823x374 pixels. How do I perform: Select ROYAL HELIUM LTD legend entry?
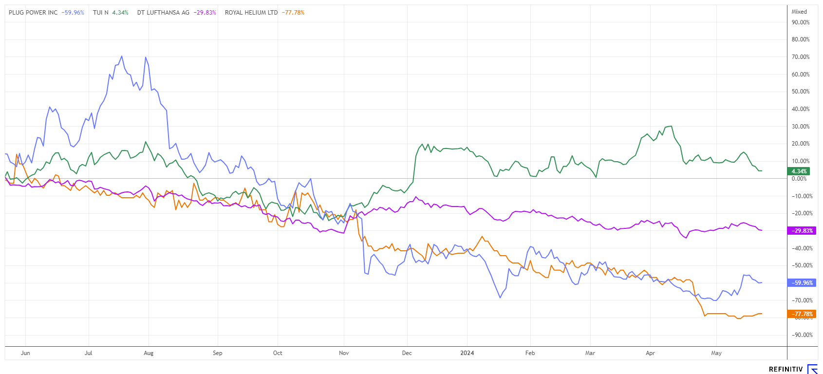[x=251, y=13]
